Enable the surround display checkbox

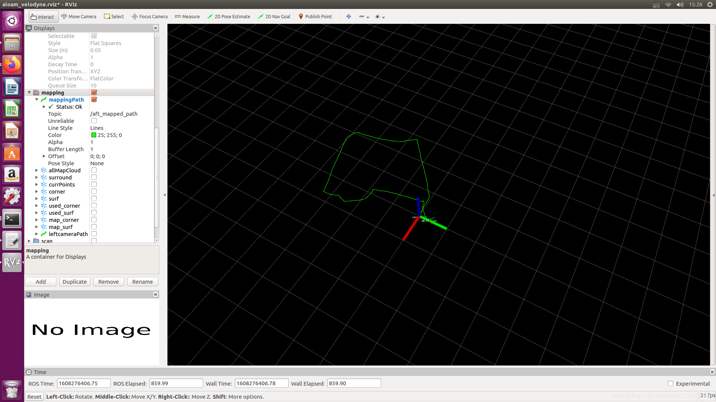[94, 178]
